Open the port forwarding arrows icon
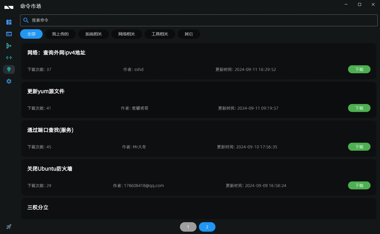 point(9,58)
